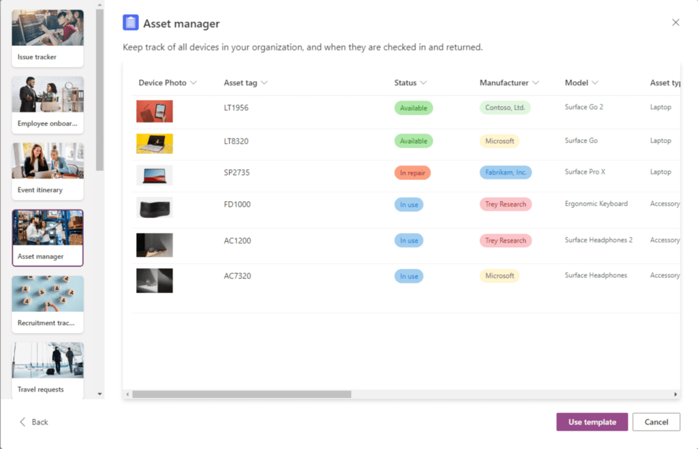This screenshot has width=698, height=449.
Task: Open the Manufacturer column dropdown
Action: pos(536,82)
